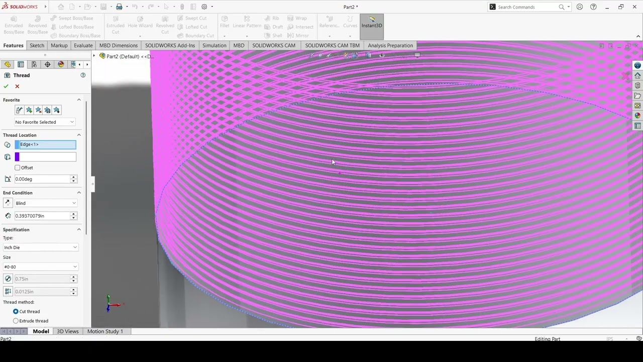Viewport: 643px width, 362px height.
Task: Open the #0-80 size dropdown
Action: (x=41, y=267)
